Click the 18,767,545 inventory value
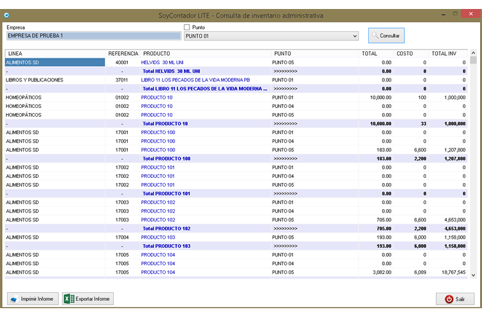482x321 pixels. coord(454,272)
